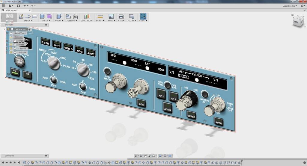Expand the Named Views tree node
The image size is (307, 166).
click(x=7, y=33)
